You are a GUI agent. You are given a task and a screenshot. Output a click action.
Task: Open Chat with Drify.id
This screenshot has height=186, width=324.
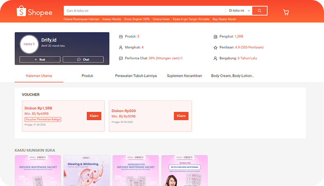tap(83, 59)
